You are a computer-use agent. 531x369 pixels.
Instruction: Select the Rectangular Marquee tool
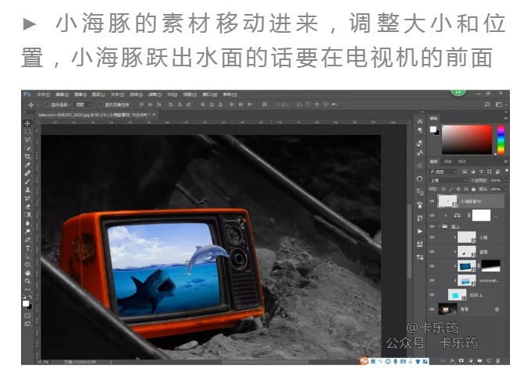(28, 132)
